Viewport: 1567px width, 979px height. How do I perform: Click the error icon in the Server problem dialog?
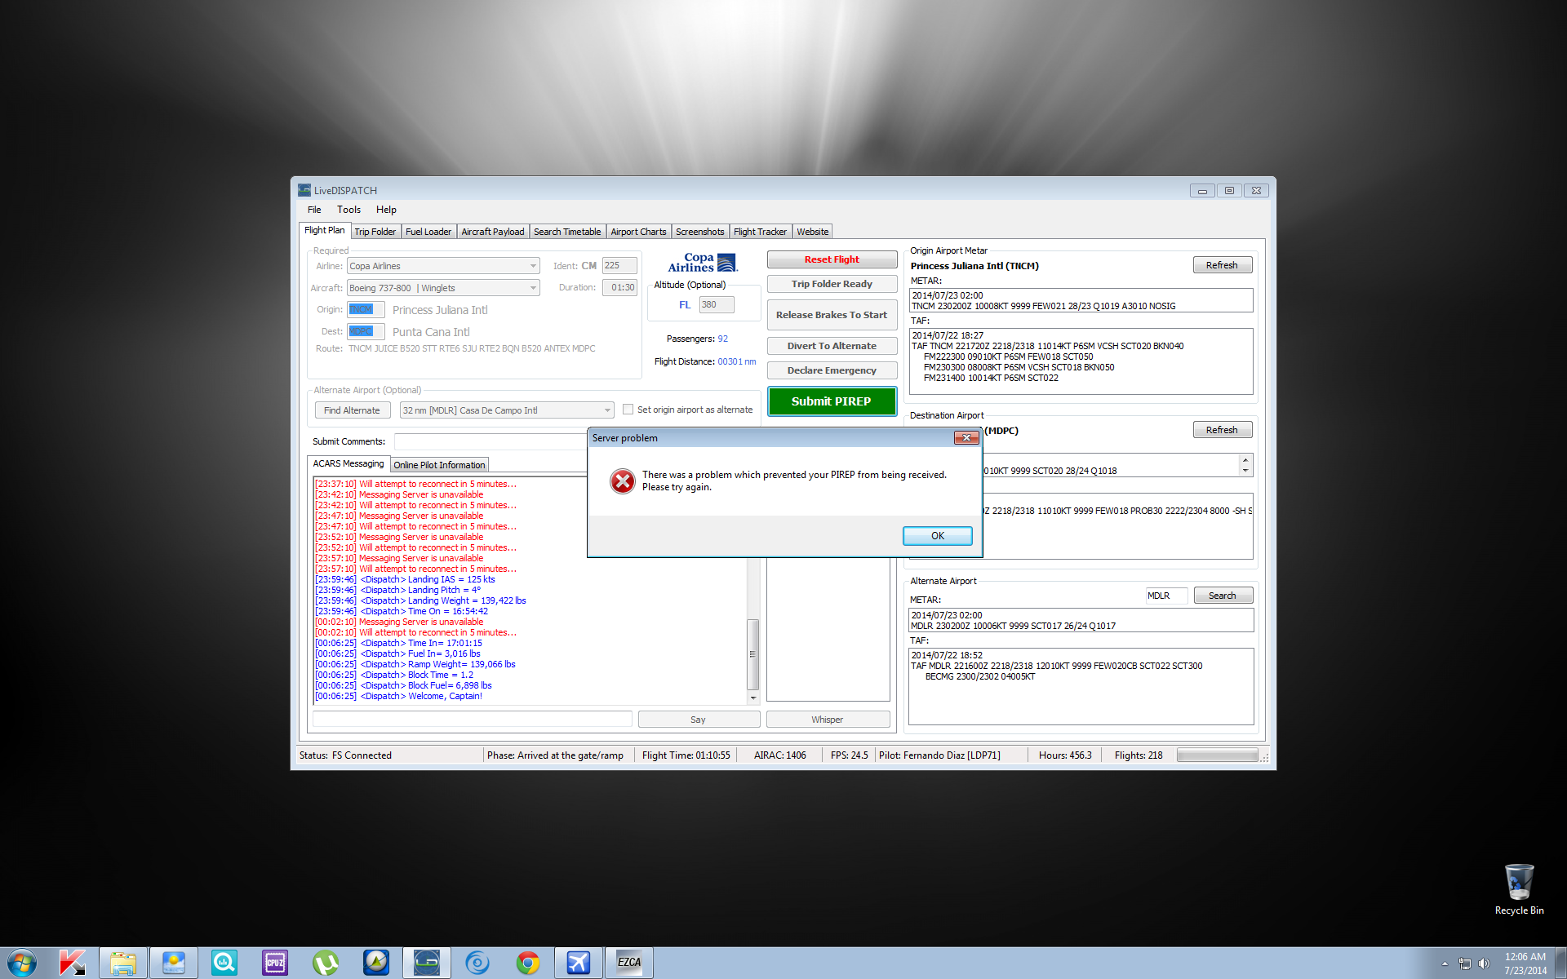point(623,481)
